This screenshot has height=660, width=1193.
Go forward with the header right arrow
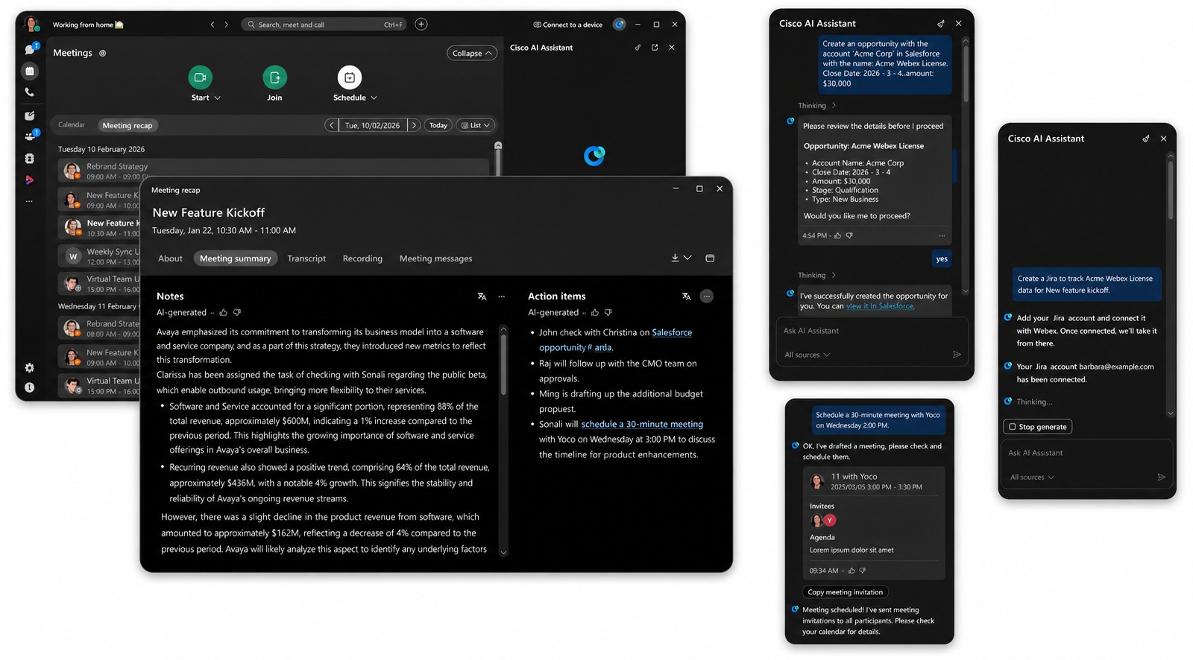[227, 25]
